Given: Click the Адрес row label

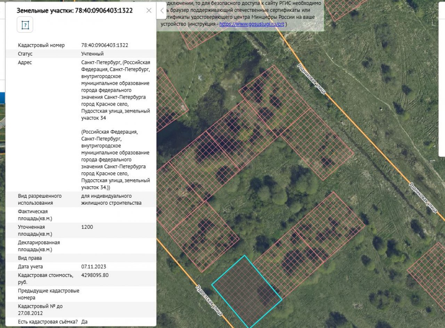Looking at the screenshot, I should pos(25,63).
